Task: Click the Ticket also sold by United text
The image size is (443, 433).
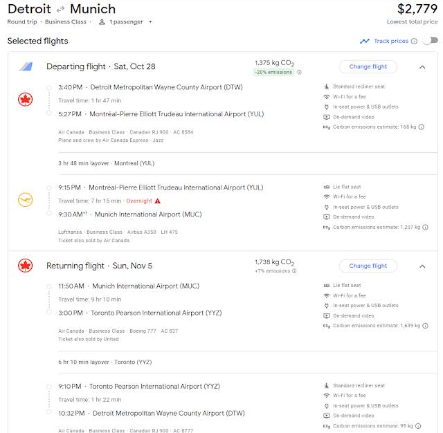Action: point(89,340)
